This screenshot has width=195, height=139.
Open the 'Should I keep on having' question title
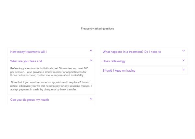coord(119,71)
